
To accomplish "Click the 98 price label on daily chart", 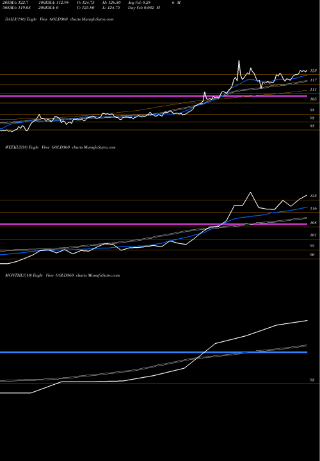I will point(312,110).
